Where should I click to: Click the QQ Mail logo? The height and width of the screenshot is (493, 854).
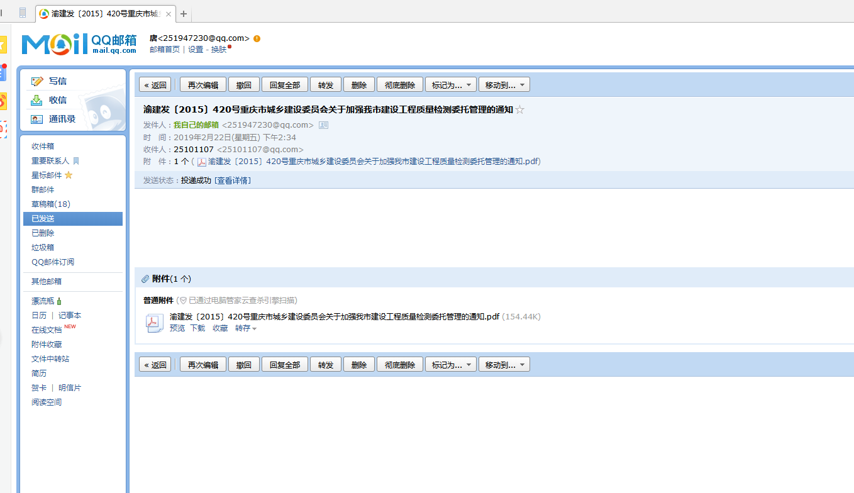79,44
